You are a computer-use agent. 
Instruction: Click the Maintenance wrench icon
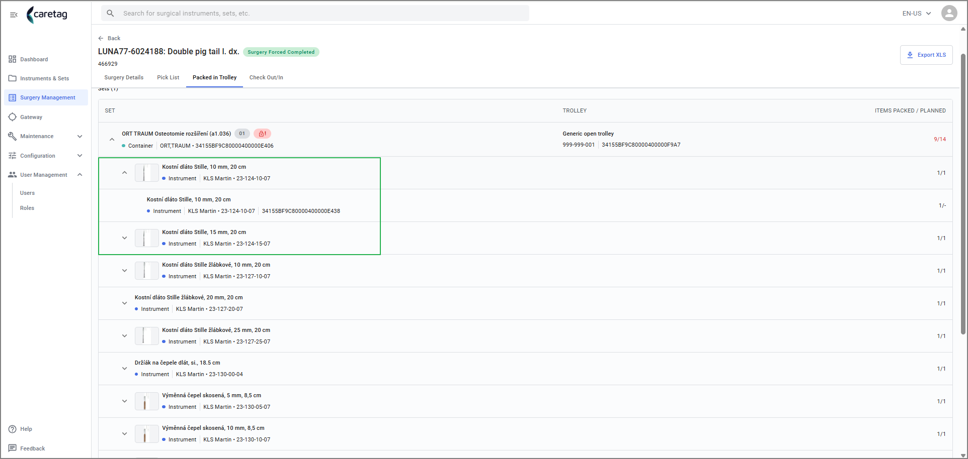click(x=13, y=136)
